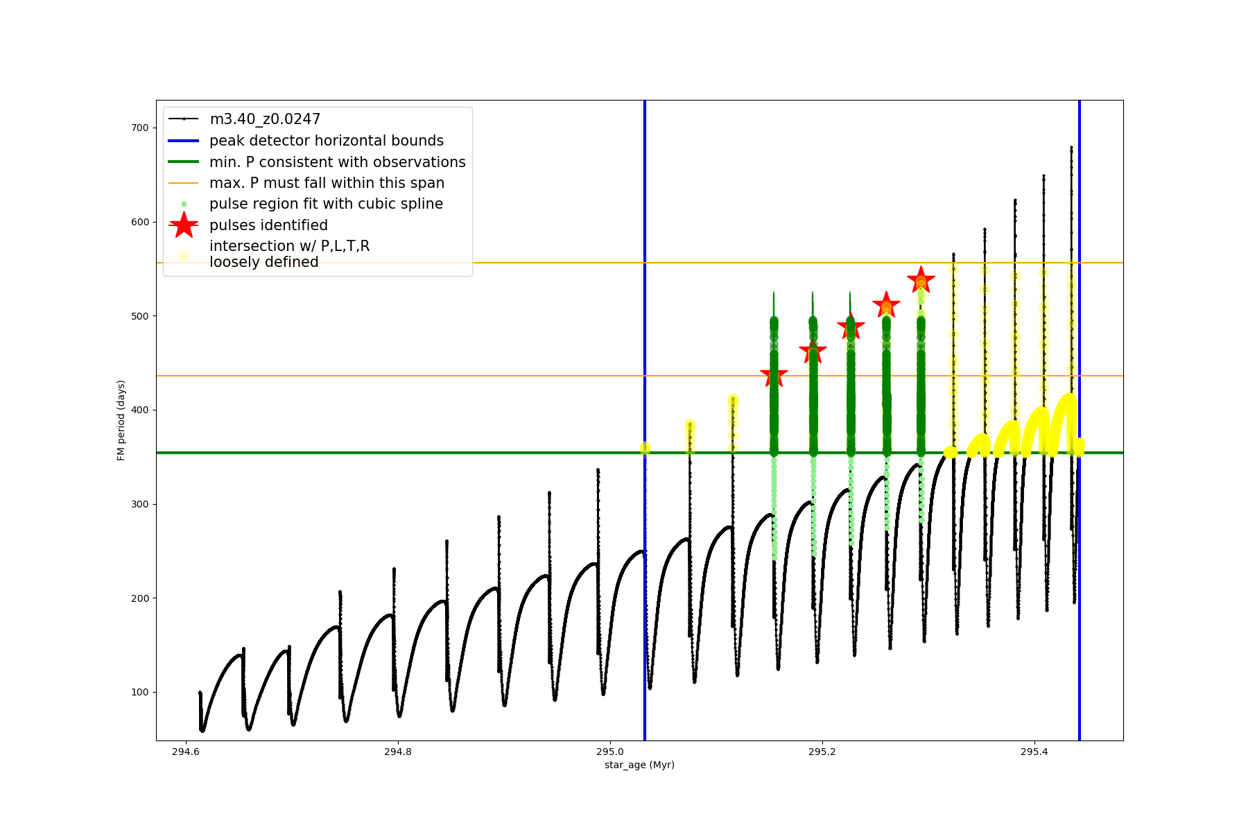
Task: Click the middle of five red stars
Action: 851,327
